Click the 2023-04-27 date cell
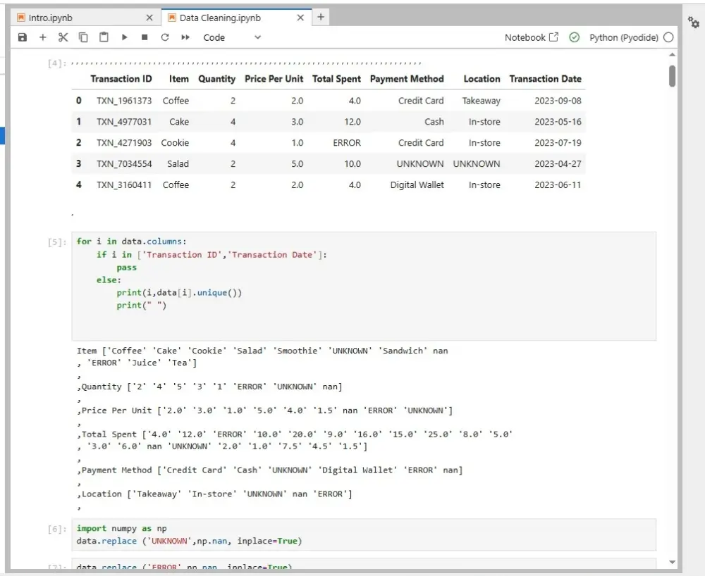Viewport: 705px width, 576px height. pos(558,164)
